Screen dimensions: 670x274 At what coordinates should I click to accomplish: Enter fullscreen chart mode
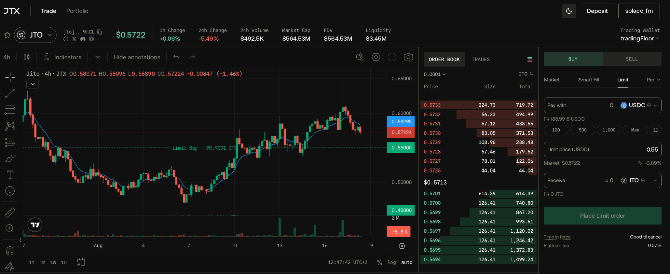pos(392,57)
